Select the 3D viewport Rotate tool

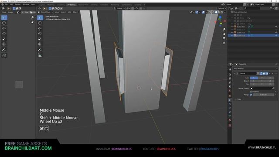coord(40,34)
